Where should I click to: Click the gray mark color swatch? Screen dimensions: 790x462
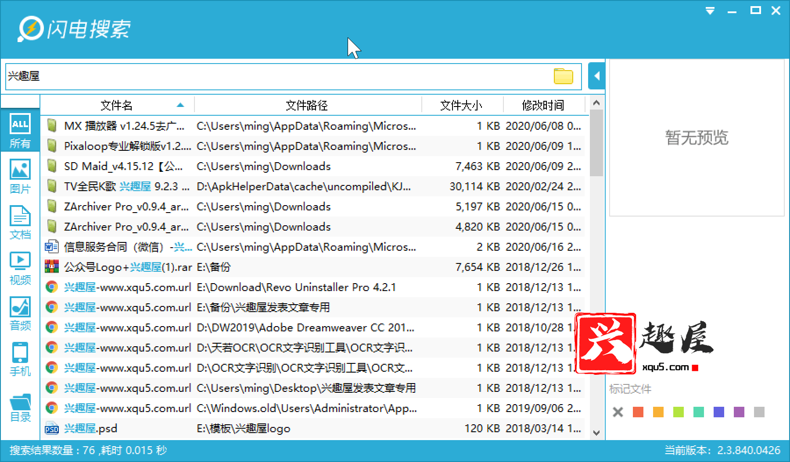pyautogui.click(x=759, y=412)
